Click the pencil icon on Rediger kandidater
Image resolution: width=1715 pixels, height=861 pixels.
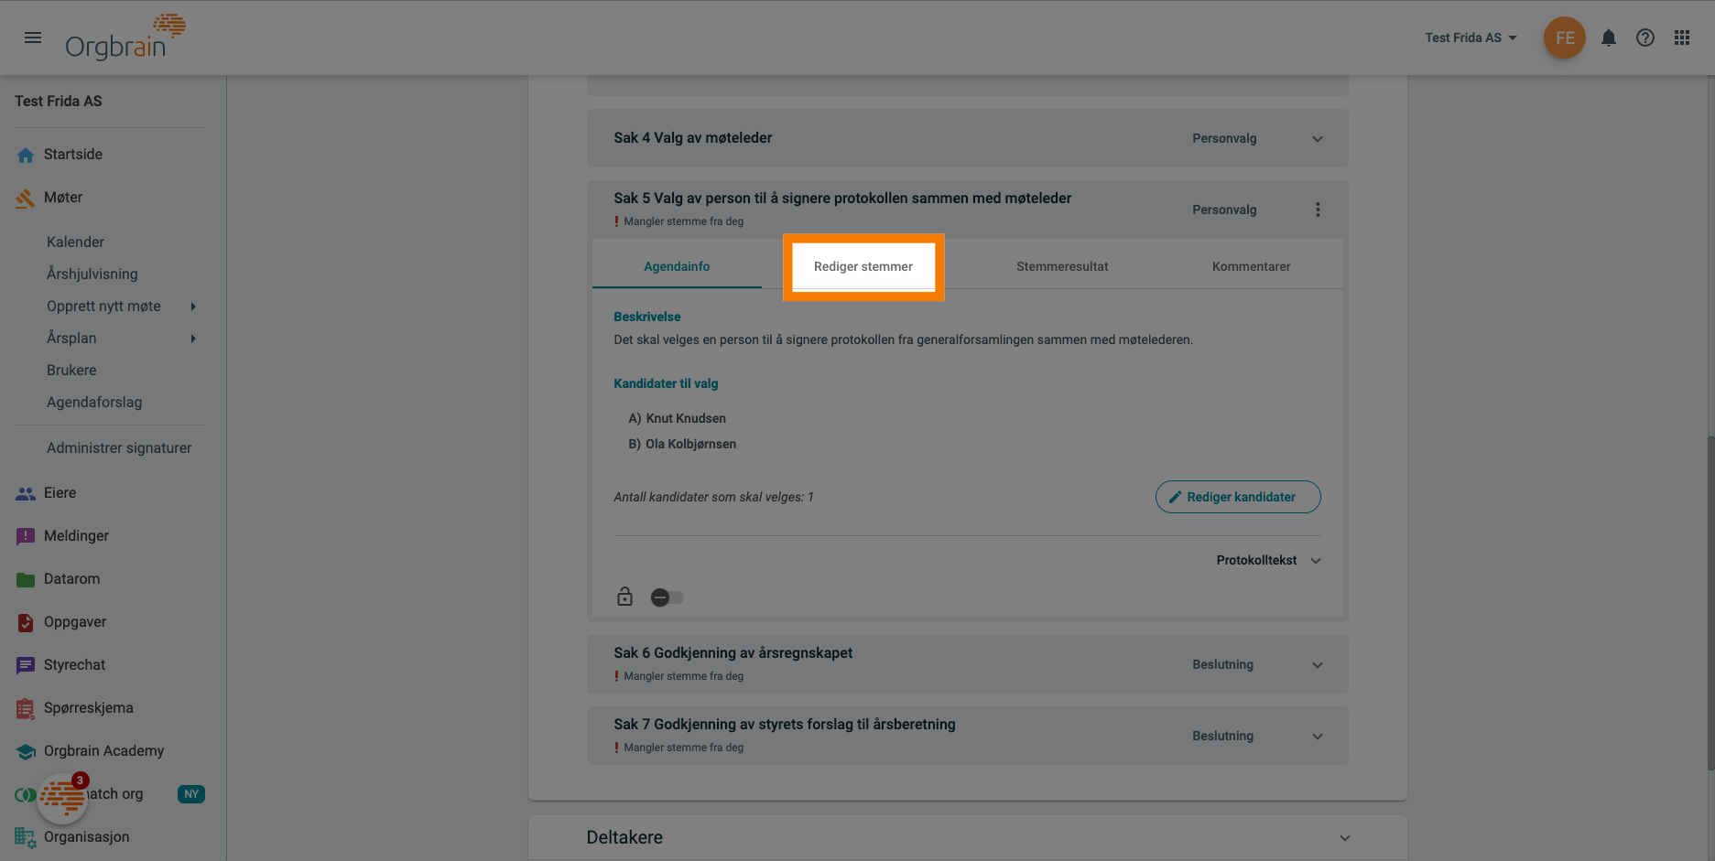click(x=1175, y=497)
